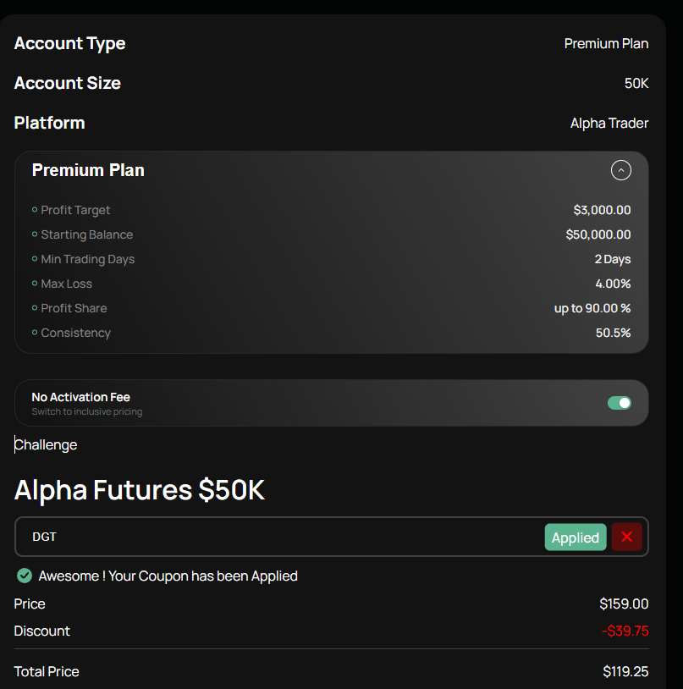This screenshot has width=683, height=689.
Task: Click the green coupon success checkmark icon
Action: [25, 576]
